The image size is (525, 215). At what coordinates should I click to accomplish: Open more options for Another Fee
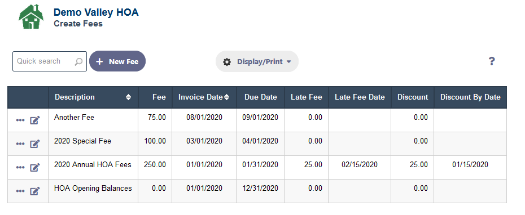(x=20, y=120)
